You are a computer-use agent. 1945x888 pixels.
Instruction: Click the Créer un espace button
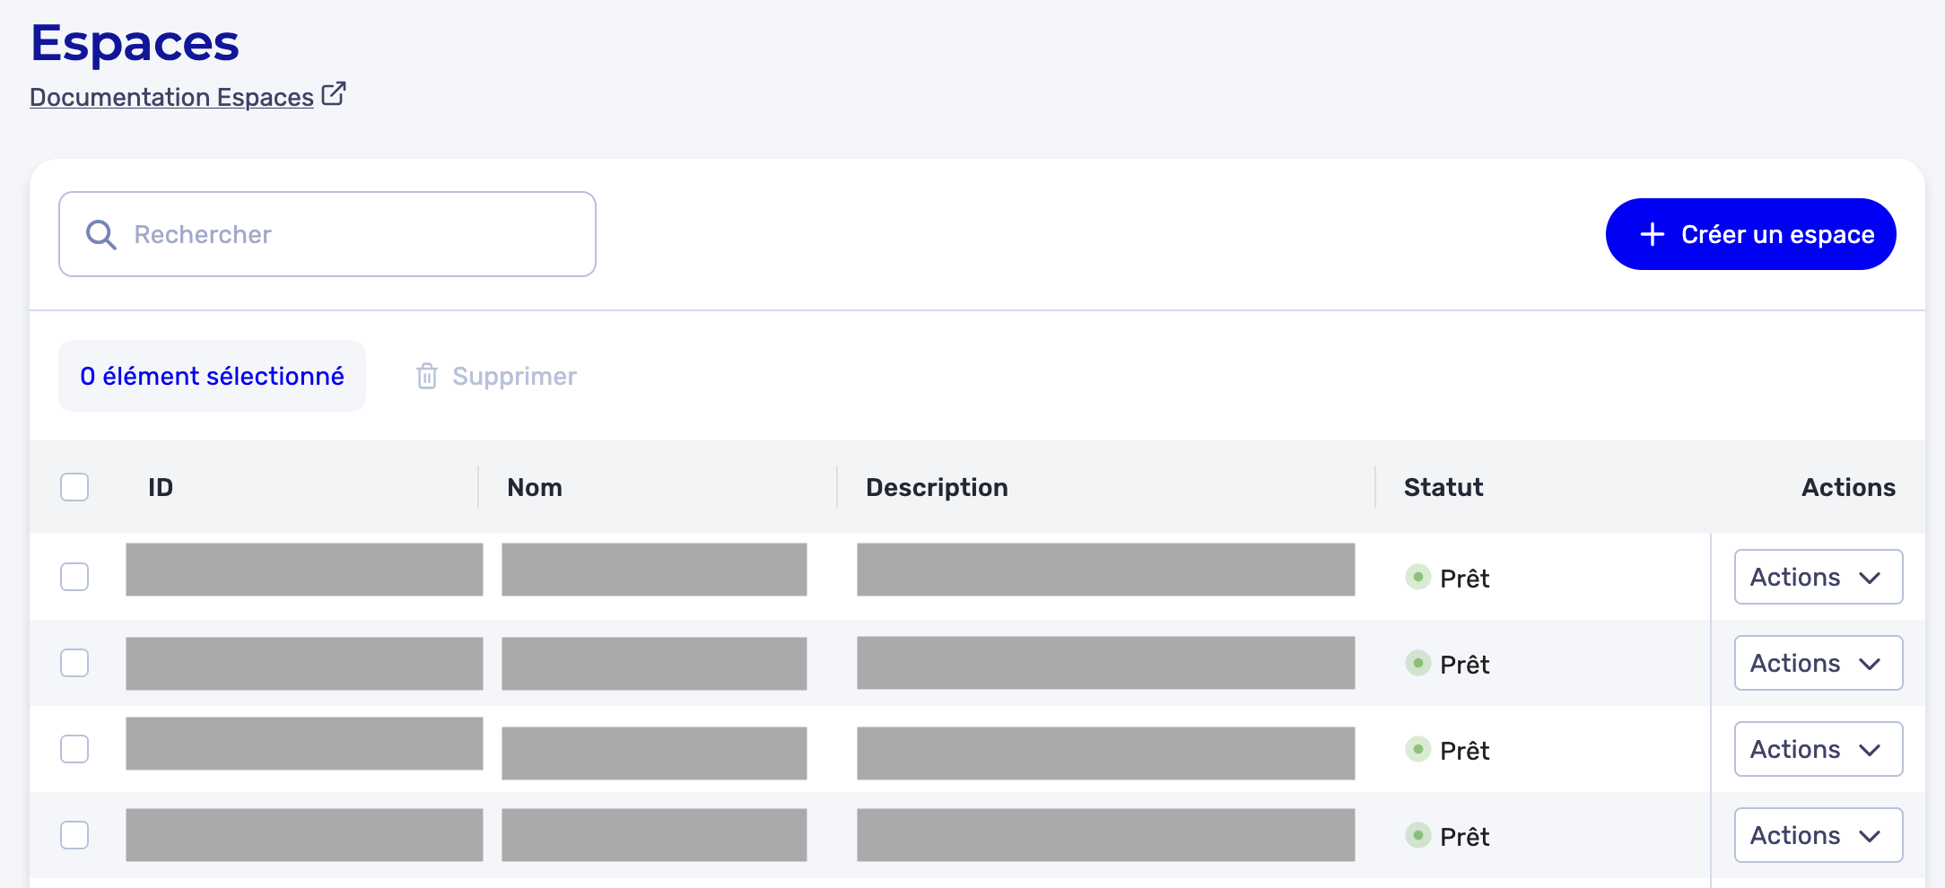click(x=1750, y=234)
